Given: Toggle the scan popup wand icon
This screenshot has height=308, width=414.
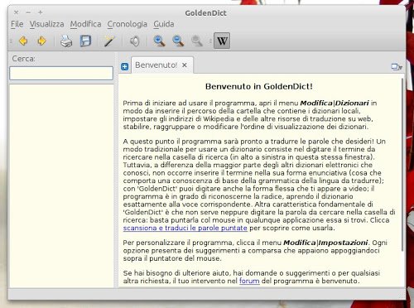Looking at the screenshot, I should 109,41.
